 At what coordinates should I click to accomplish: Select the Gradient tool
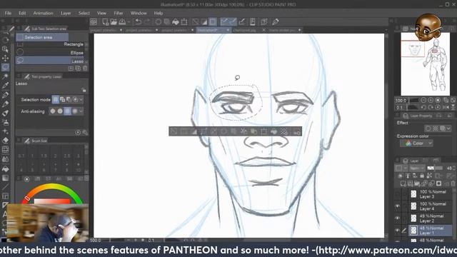pyautogui.click(x=5, y=178)
